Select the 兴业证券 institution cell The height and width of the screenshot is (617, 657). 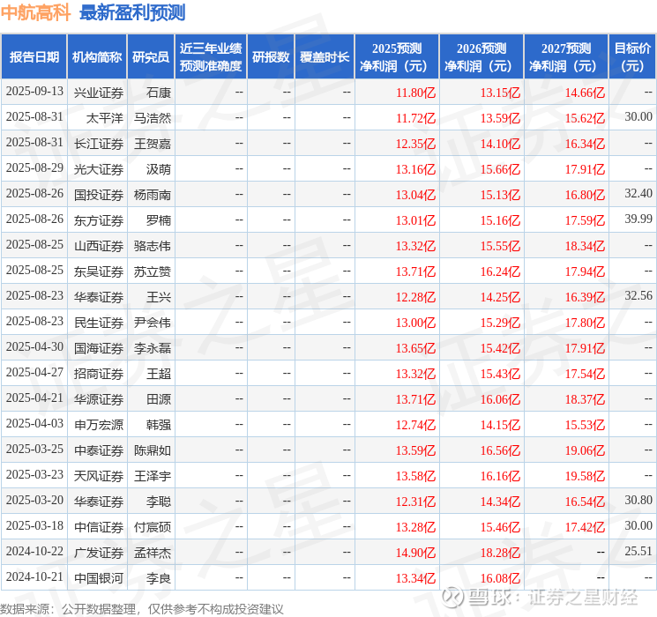[x=99, y=93]
